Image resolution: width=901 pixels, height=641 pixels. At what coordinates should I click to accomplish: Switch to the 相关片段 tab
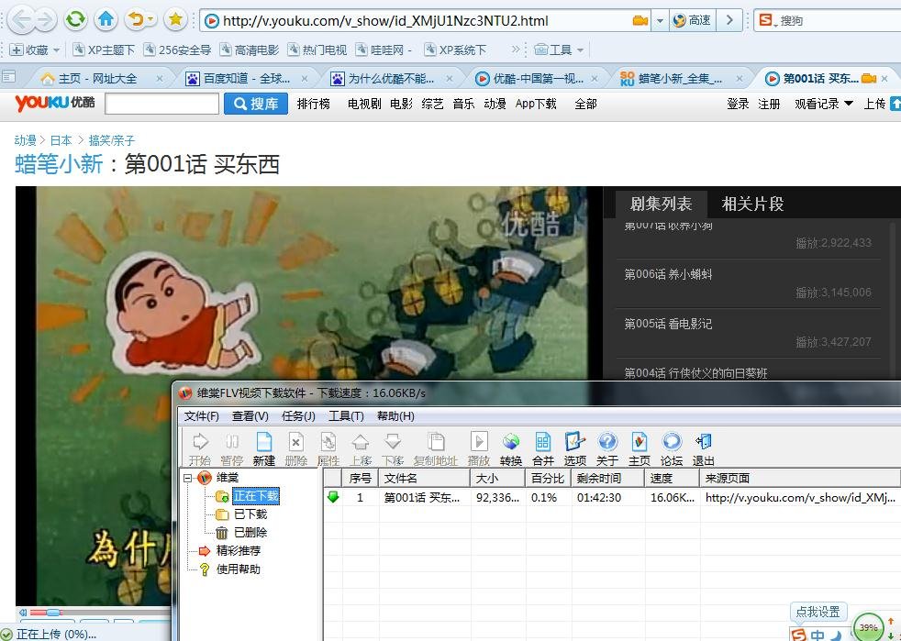pos(752,204)
